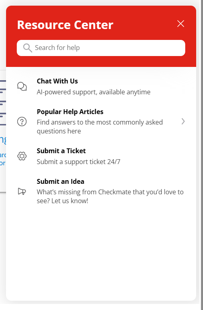Click the magnifying glass search icon

pos(27,48)
